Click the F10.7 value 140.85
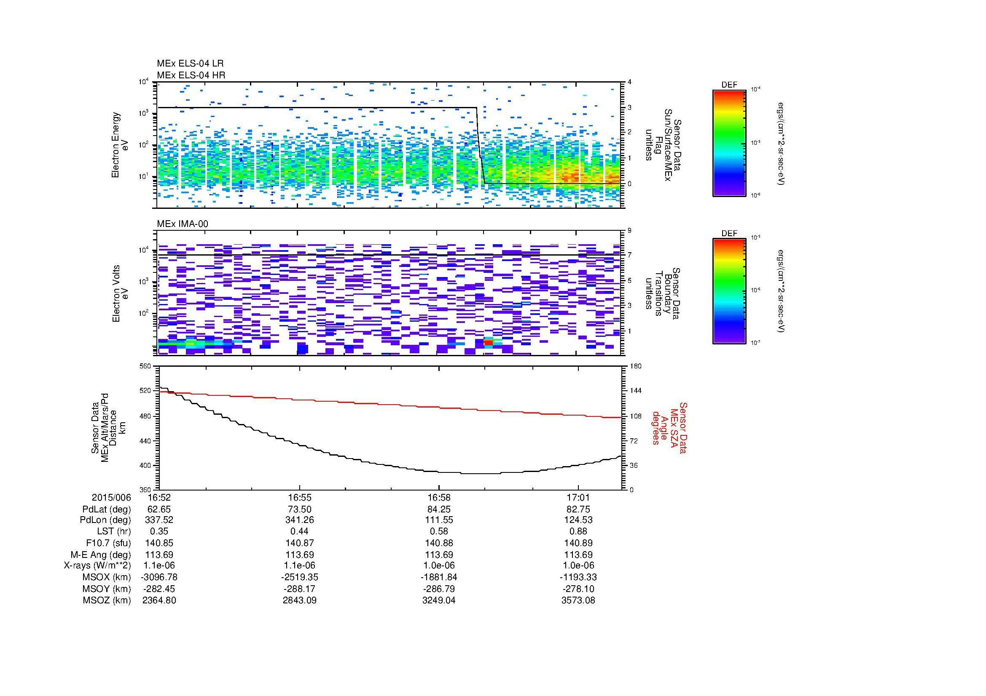Viewport: 986px width, 696px height. tap(159, 543)
